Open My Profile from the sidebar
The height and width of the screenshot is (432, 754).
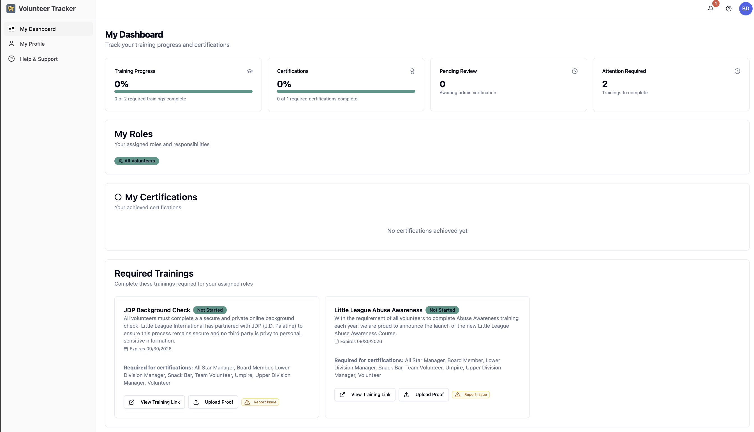(32, 44)
